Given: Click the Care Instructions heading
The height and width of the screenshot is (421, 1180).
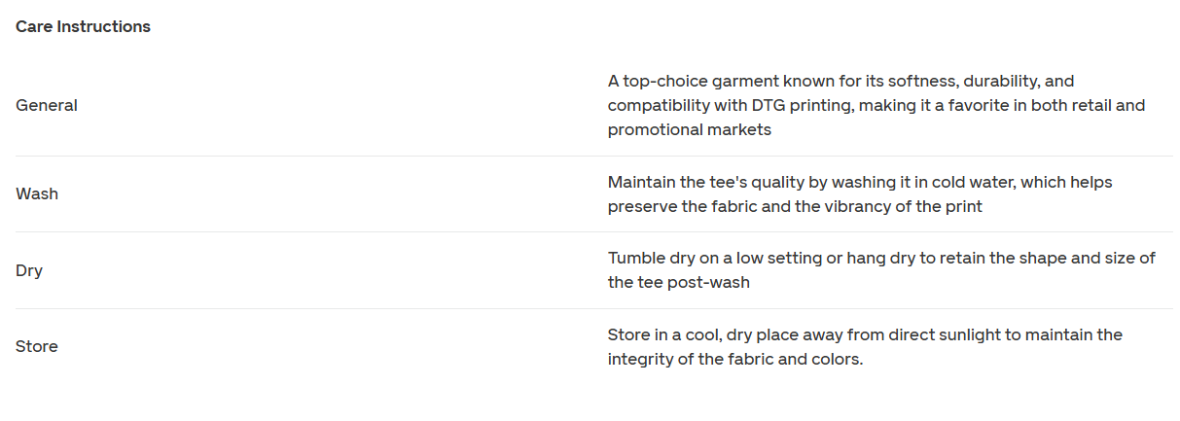Looking at the screenshot, I should click(83, 26).
